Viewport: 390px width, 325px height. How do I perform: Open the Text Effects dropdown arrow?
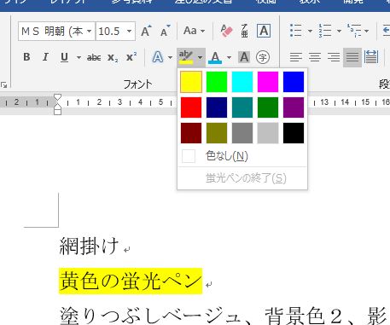point(170,57)
